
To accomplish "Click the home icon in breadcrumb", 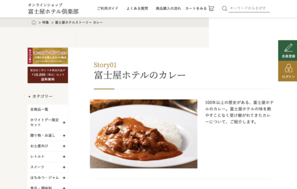I will [x=34, y=23].
